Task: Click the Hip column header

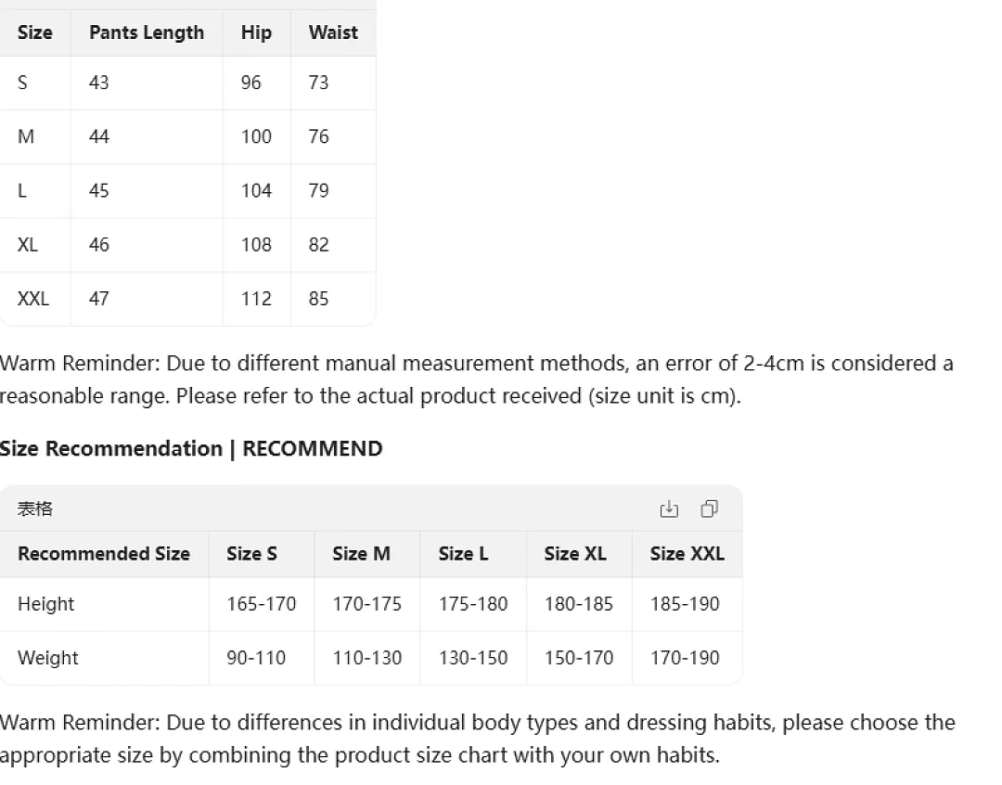Action: pos(256,32)
